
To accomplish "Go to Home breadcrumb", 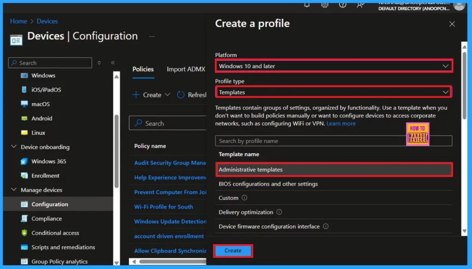I will click(18, 21).
